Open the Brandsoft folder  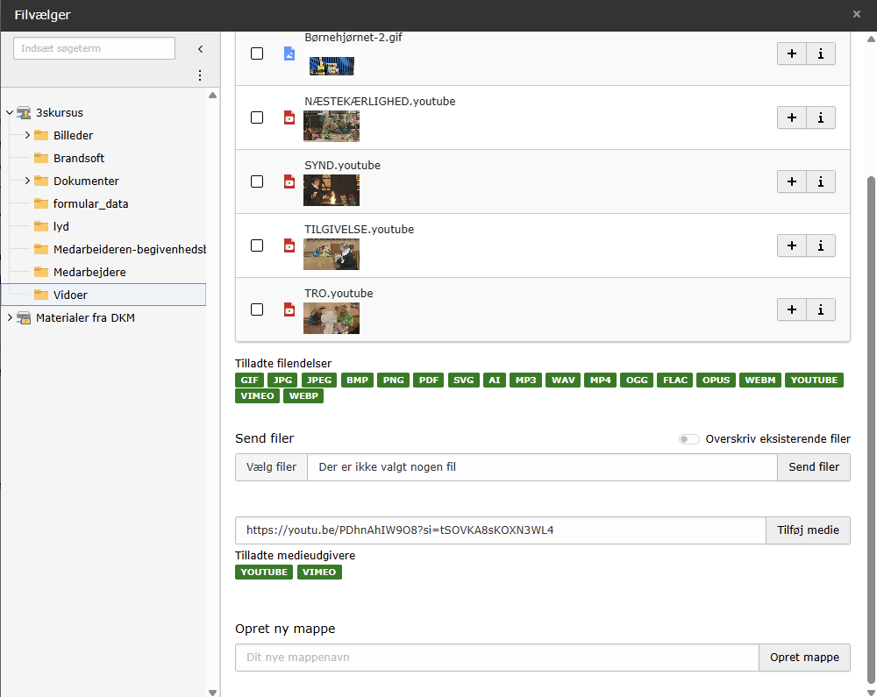(x=79, y=158)
